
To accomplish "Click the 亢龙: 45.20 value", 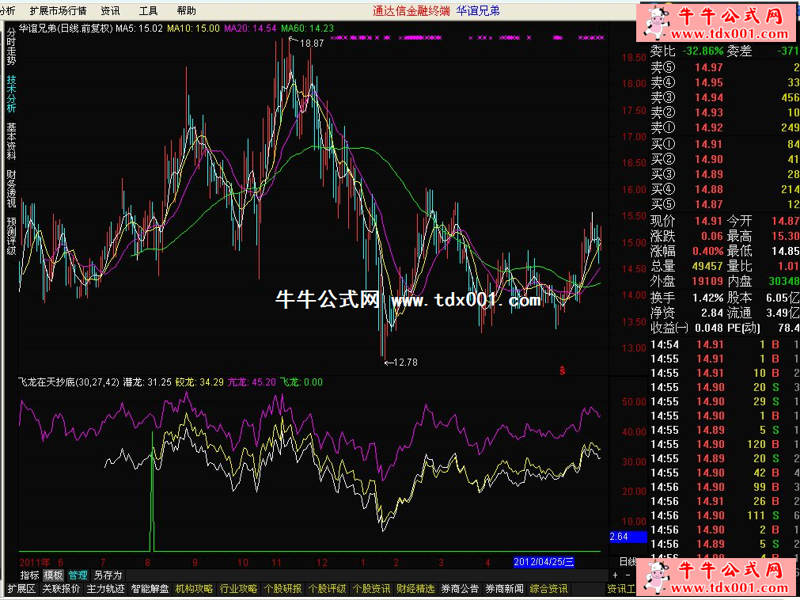I will click(x=252, y=382).
